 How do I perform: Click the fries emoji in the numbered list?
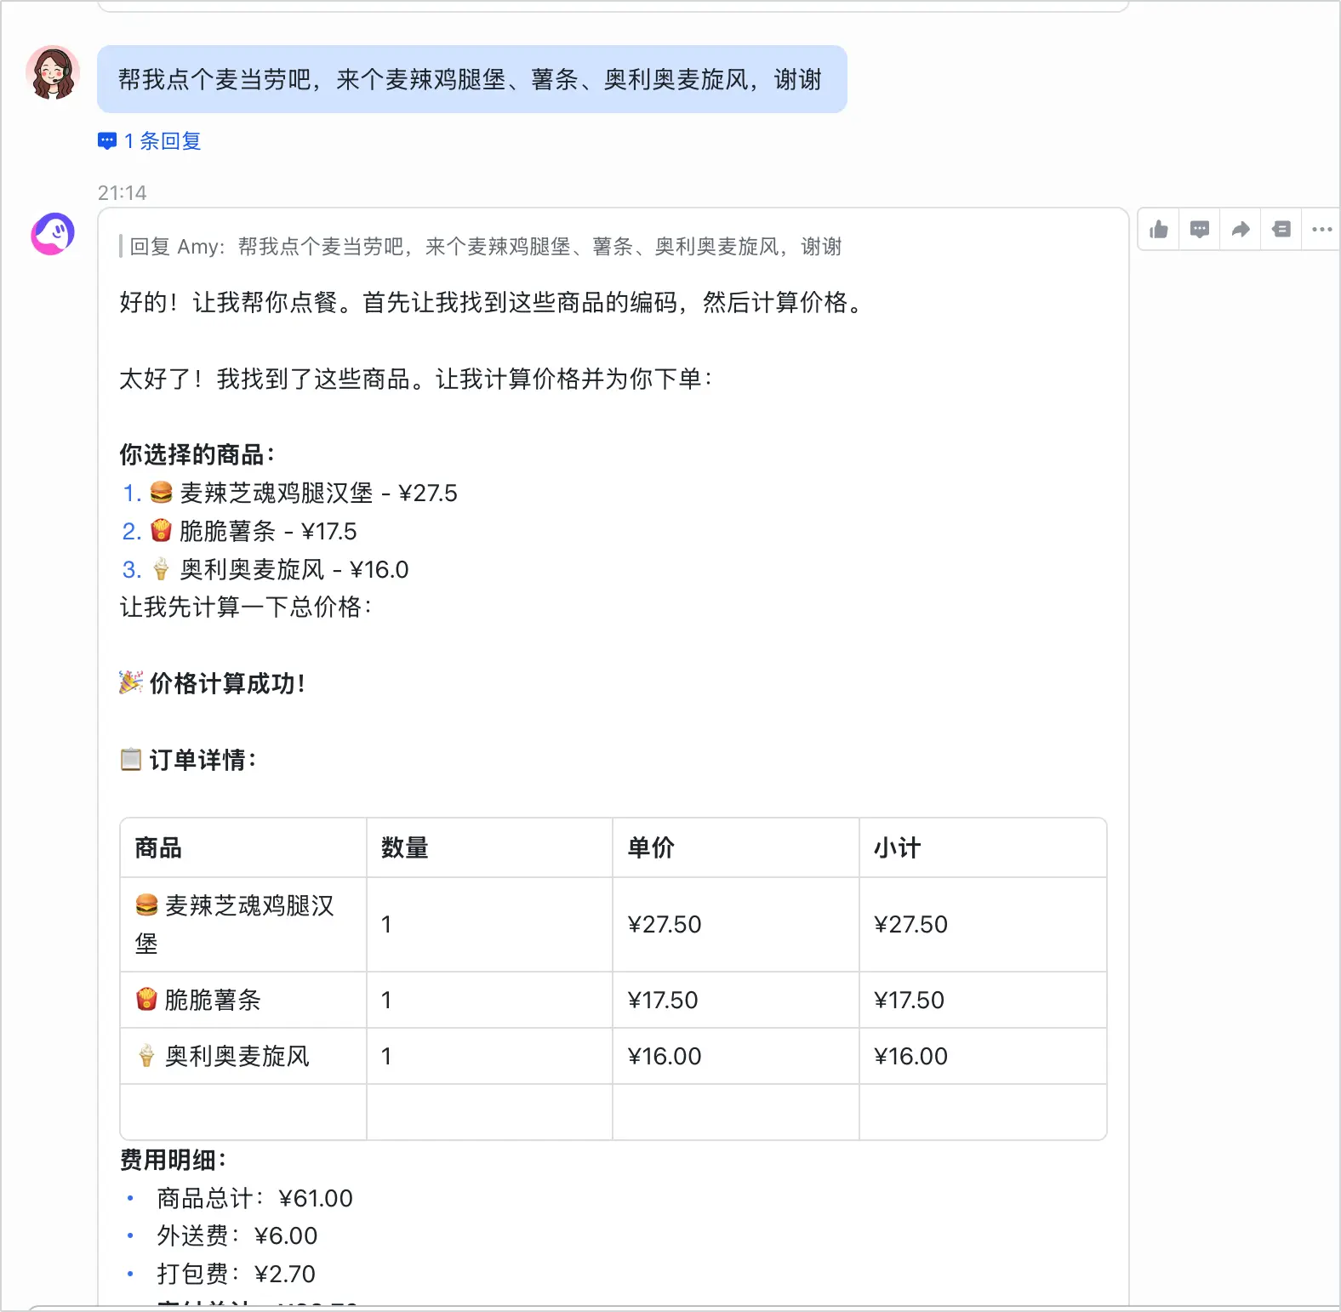[x=161, y=531]
